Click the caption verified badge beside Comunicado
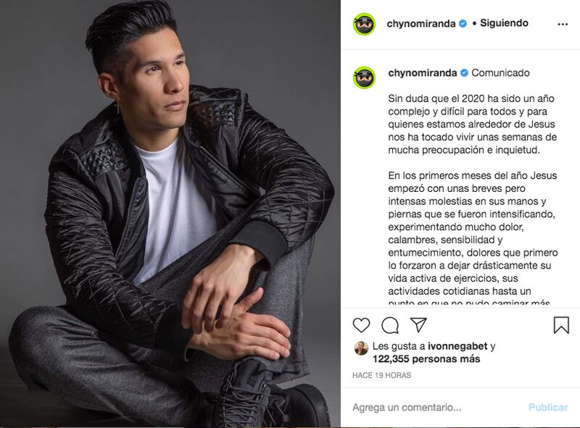The width and height of the screenshot is (580, 428). coord(464,73)
